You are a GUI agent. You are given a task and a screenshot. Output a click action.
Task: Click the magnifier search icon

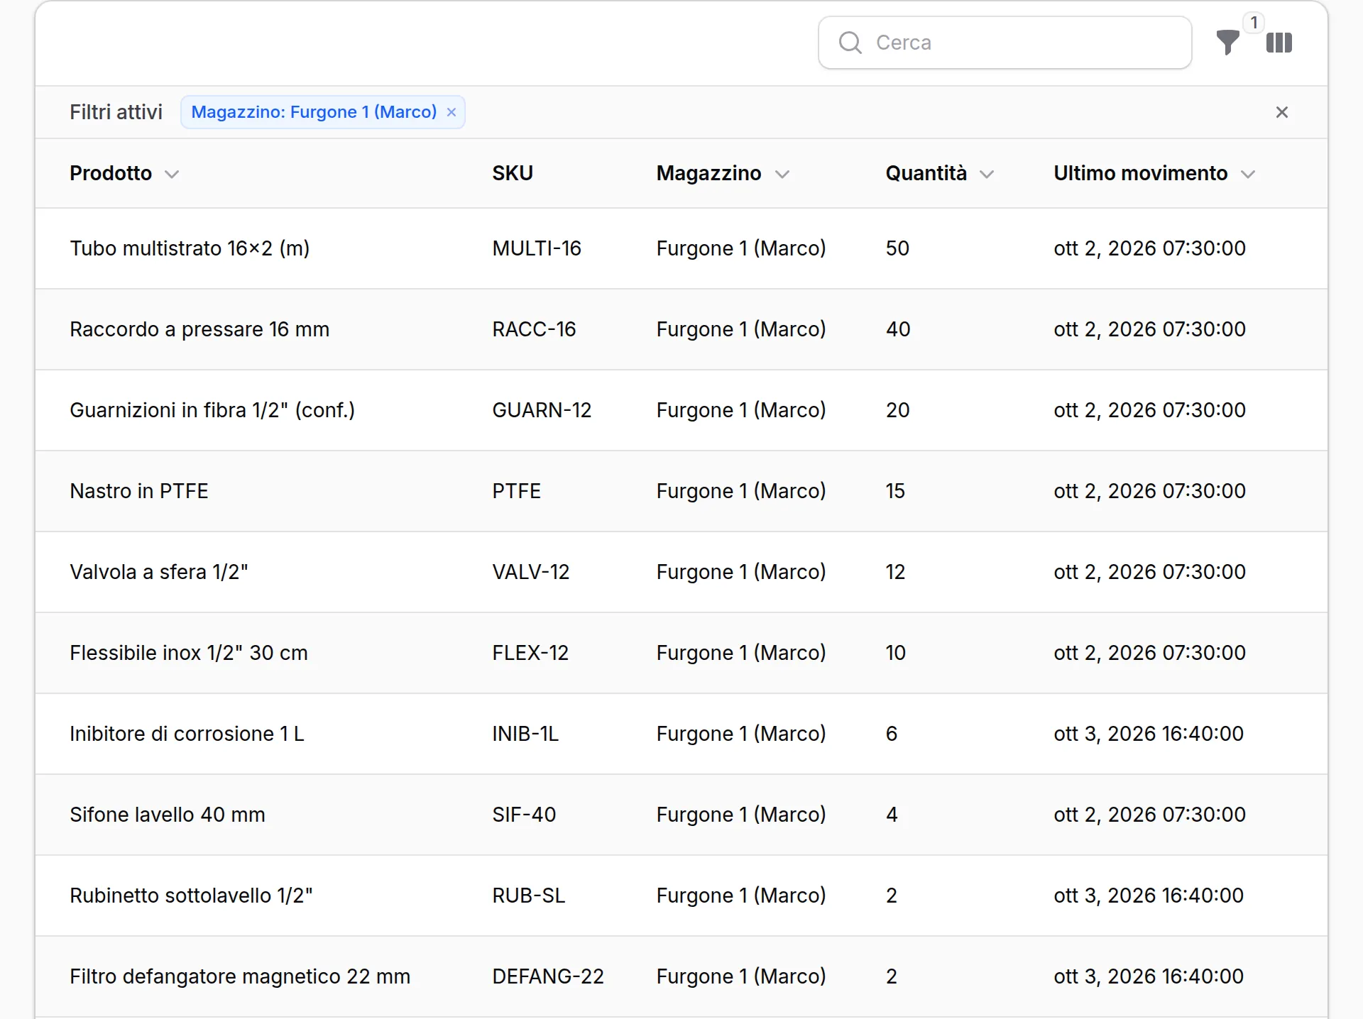click(850, 43)
